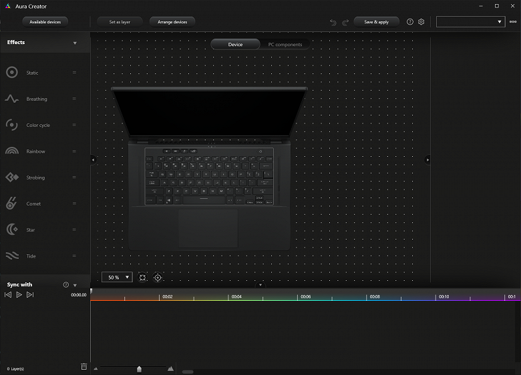This screenshot has width=521, height=375.
Task: Delete layer using the trash icon
Action: [x=83, y=366]
